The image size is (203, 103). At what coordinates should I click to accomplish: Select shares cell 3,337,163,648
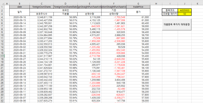[x=42, y=32]
